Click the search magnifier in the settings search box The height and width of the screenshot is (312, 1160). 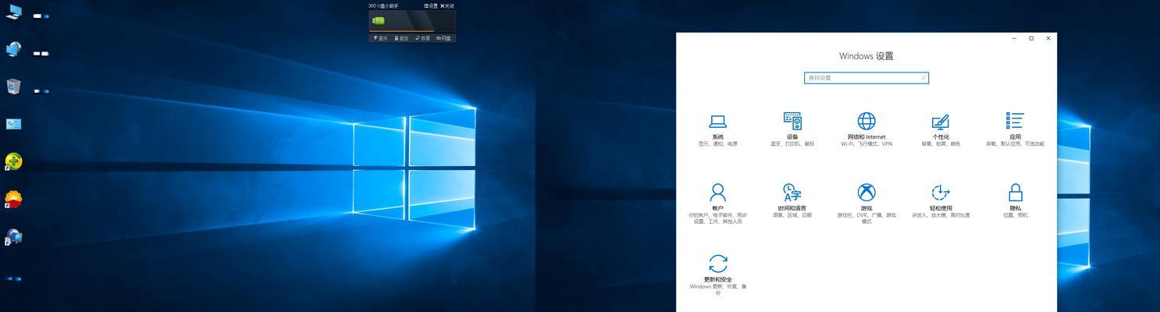pos(923,78)
